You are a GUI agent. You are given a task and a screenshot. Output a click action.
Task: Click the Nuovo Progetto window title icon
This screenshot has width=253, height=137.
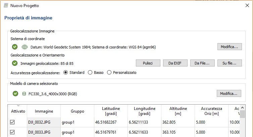[6, 6]
